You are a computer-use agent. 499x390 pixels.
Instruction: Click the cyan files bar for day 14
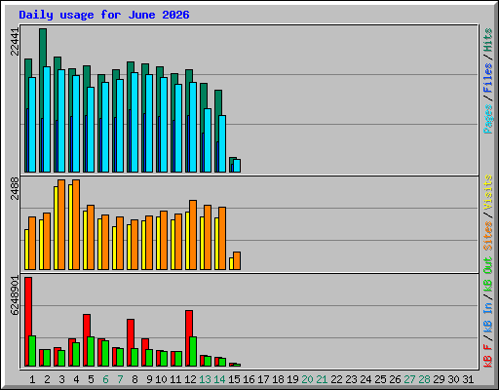tap(222, 143)
